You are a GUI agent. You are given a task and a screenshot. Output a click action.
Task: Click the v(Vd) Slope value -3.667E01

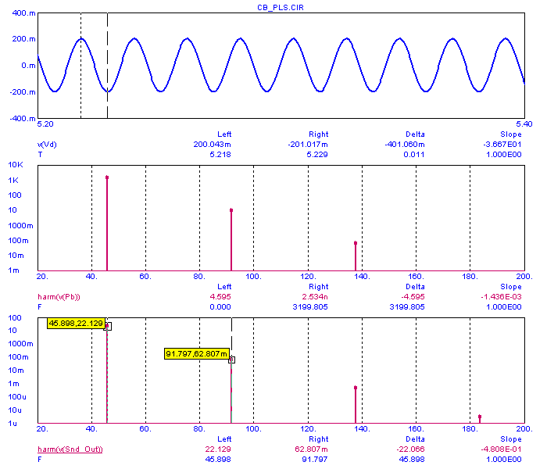502,144
